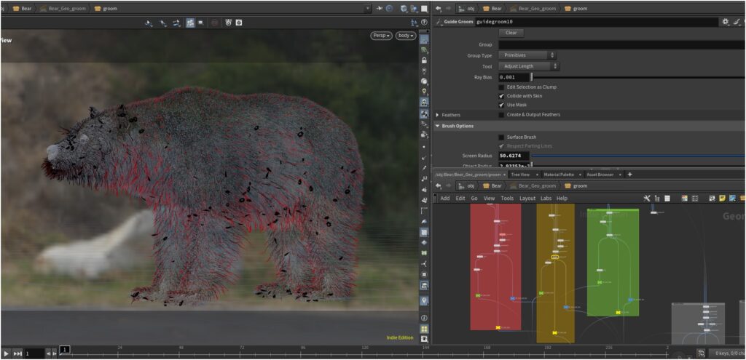Open the Material Palette tab dropdown arrow
Image resolution: width=746 pixels, height=360 pixels.
pos(581,175)
